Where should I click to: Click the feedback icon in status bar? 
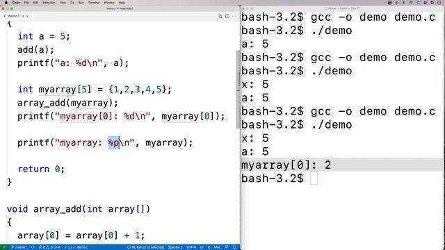point(227,247)
